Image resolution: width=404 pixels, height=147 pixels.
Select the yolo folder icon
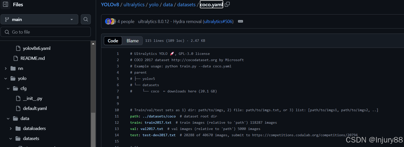[13, 78]
